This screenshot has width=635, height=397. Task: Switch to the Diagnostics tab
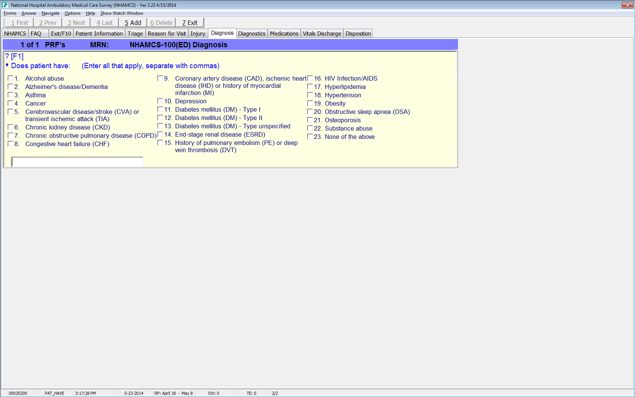252,34
